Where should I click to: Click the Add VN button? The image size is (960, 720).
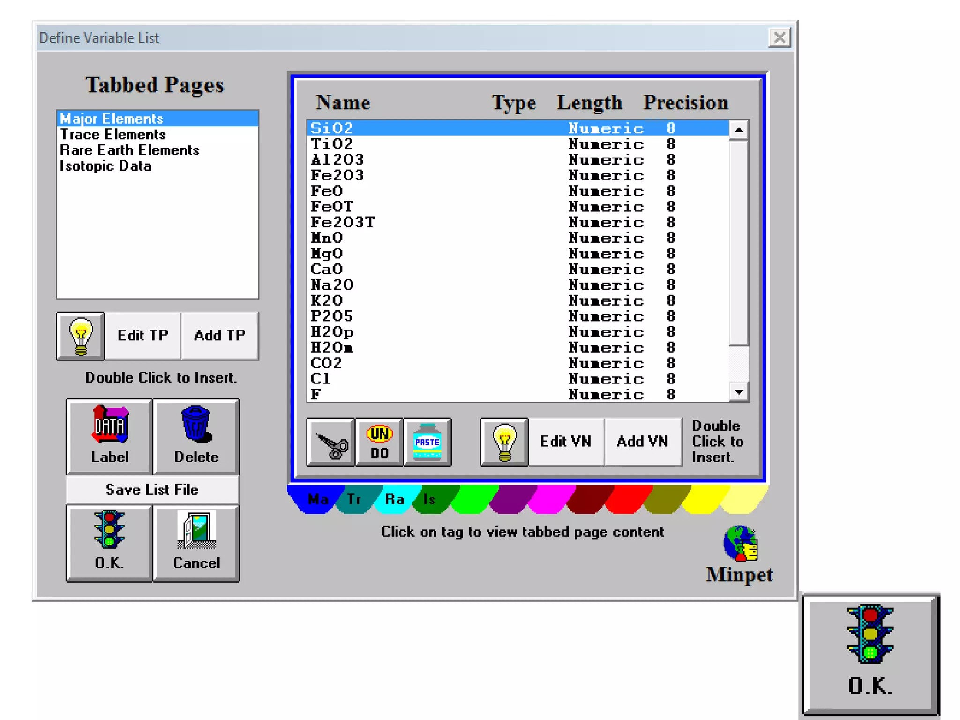tap(642, 442)
